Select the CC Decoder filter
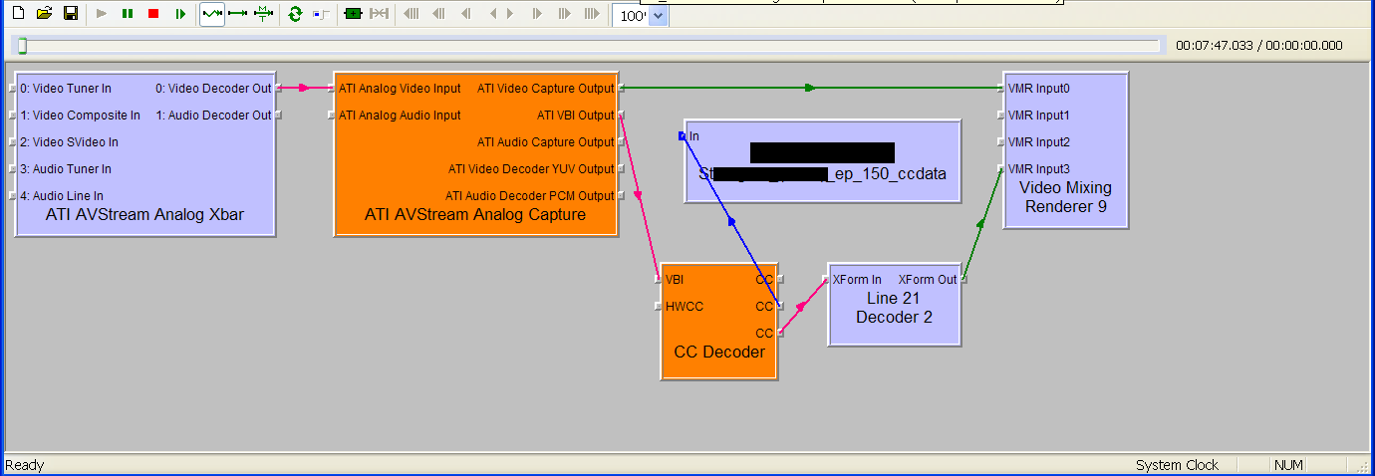1375x476 pixels. click(719, 323)
